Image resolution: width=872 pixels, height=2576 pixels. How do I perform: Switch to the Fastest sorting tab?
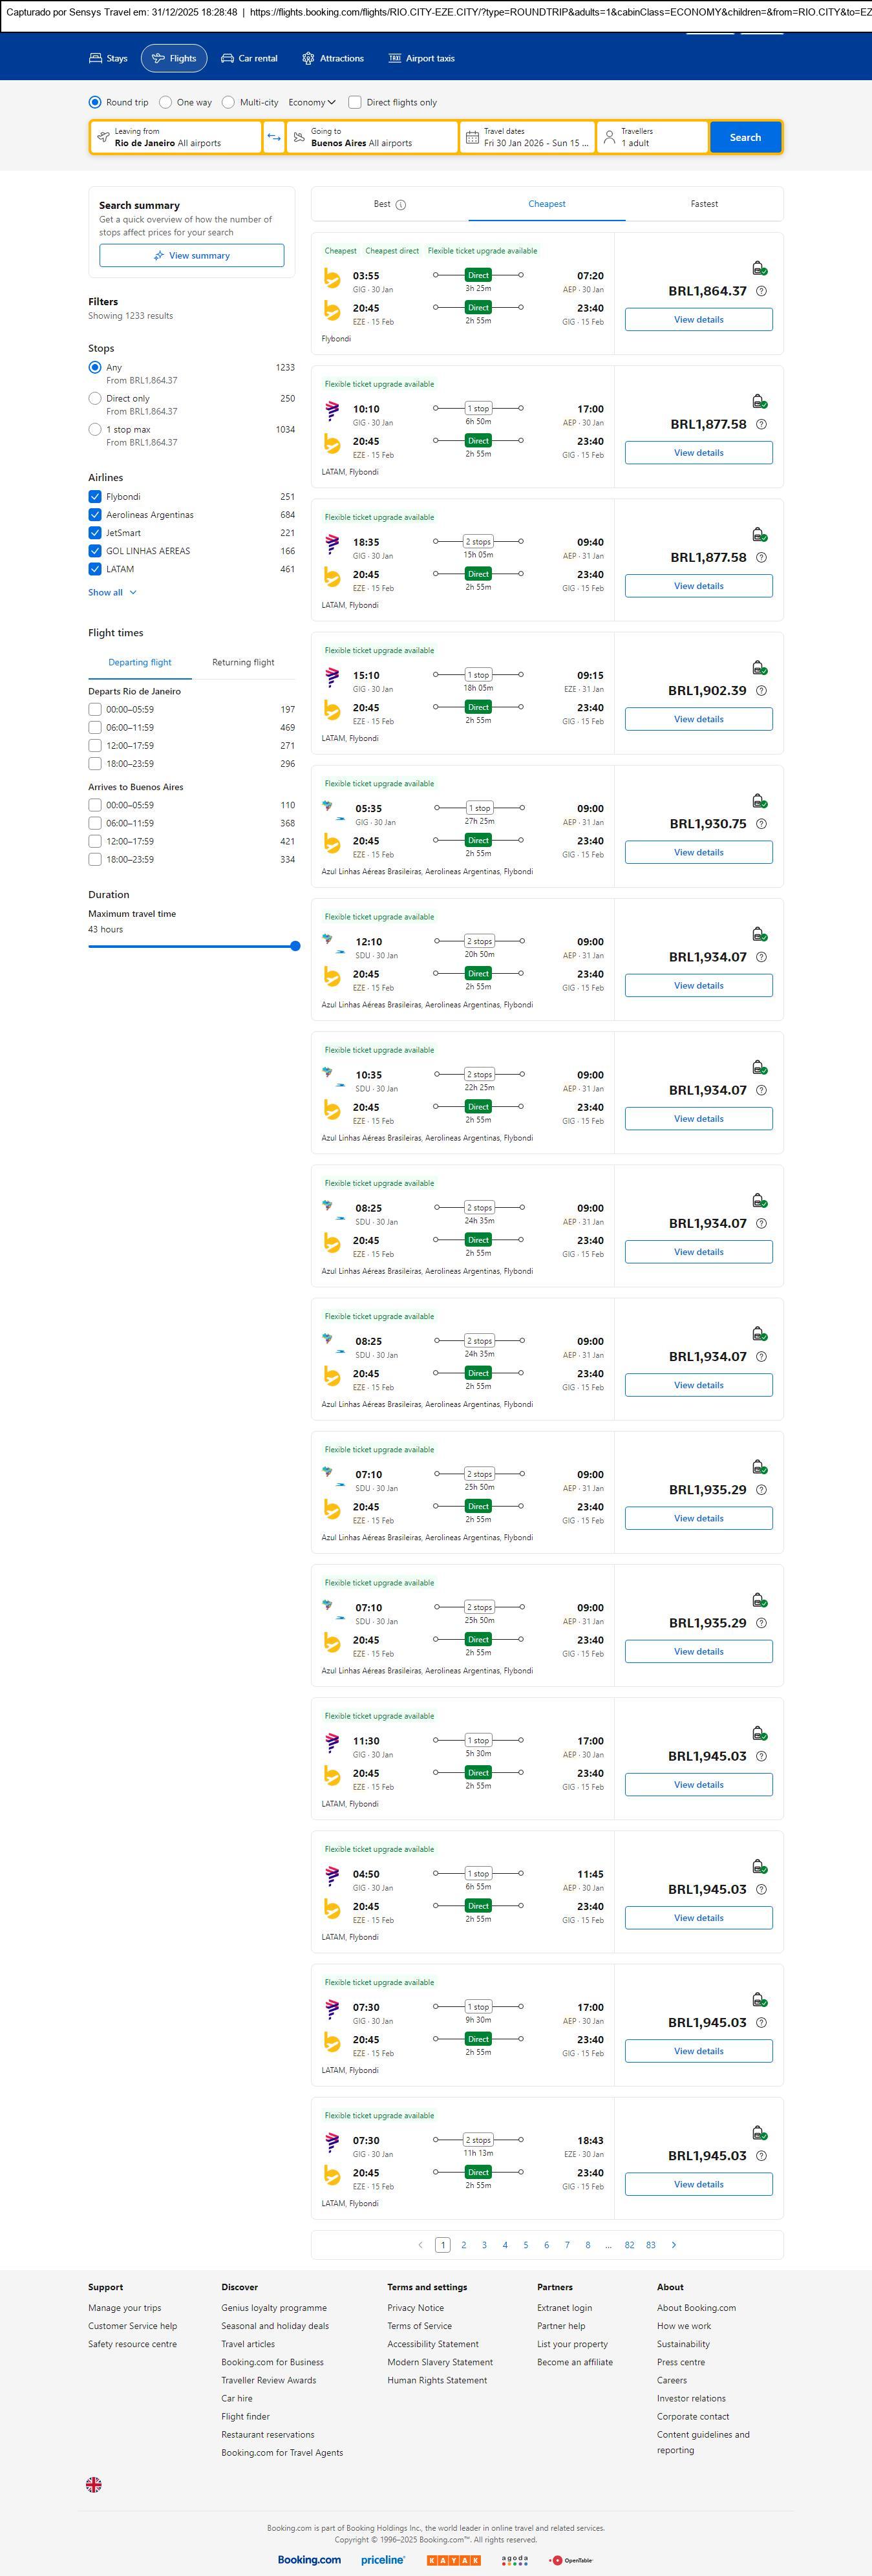[704, 204]
